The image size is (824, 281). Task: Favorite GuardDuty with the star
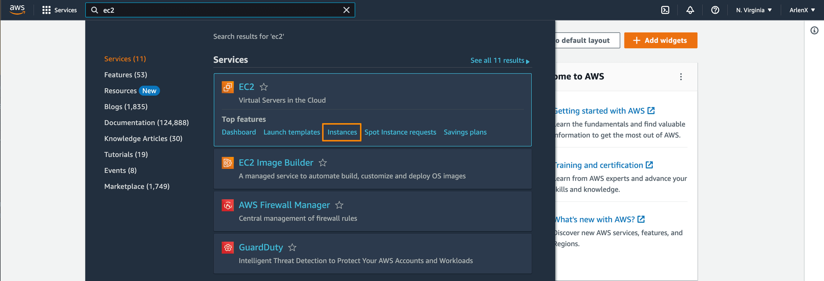click(x=292, y=247)
